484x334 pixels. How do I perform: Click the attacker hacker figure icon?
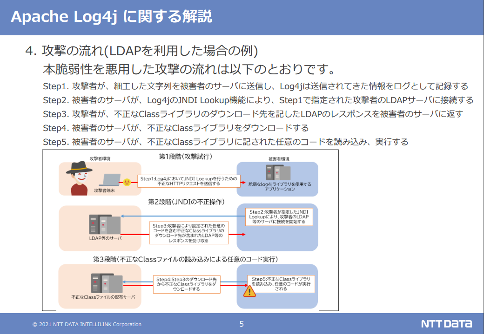point(79,178)
